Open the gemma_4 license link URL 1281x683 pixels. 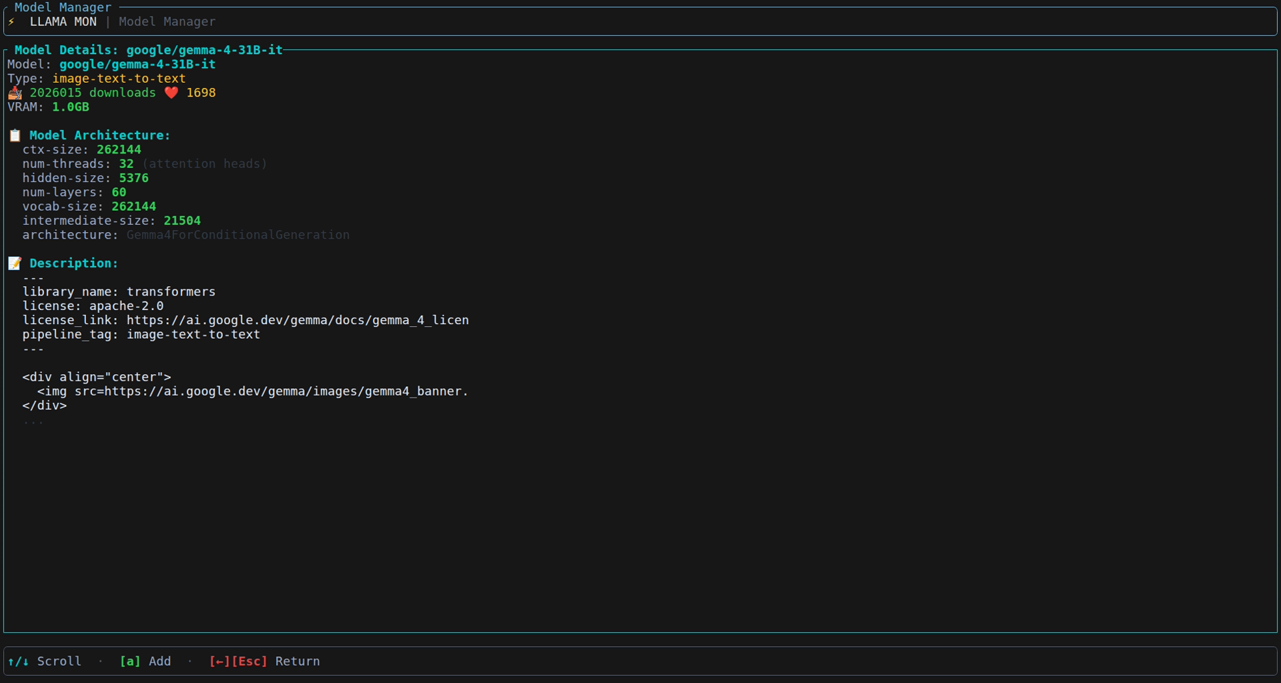coord(298,320)
